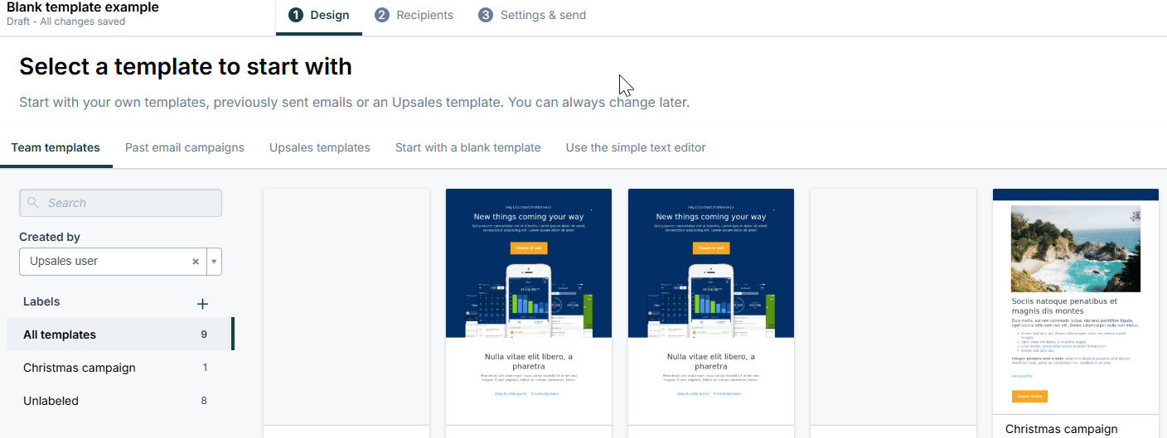This screenshot has height=438, width=1167.
Task: Open Past email campaigns tab
Action: (185, 147)
